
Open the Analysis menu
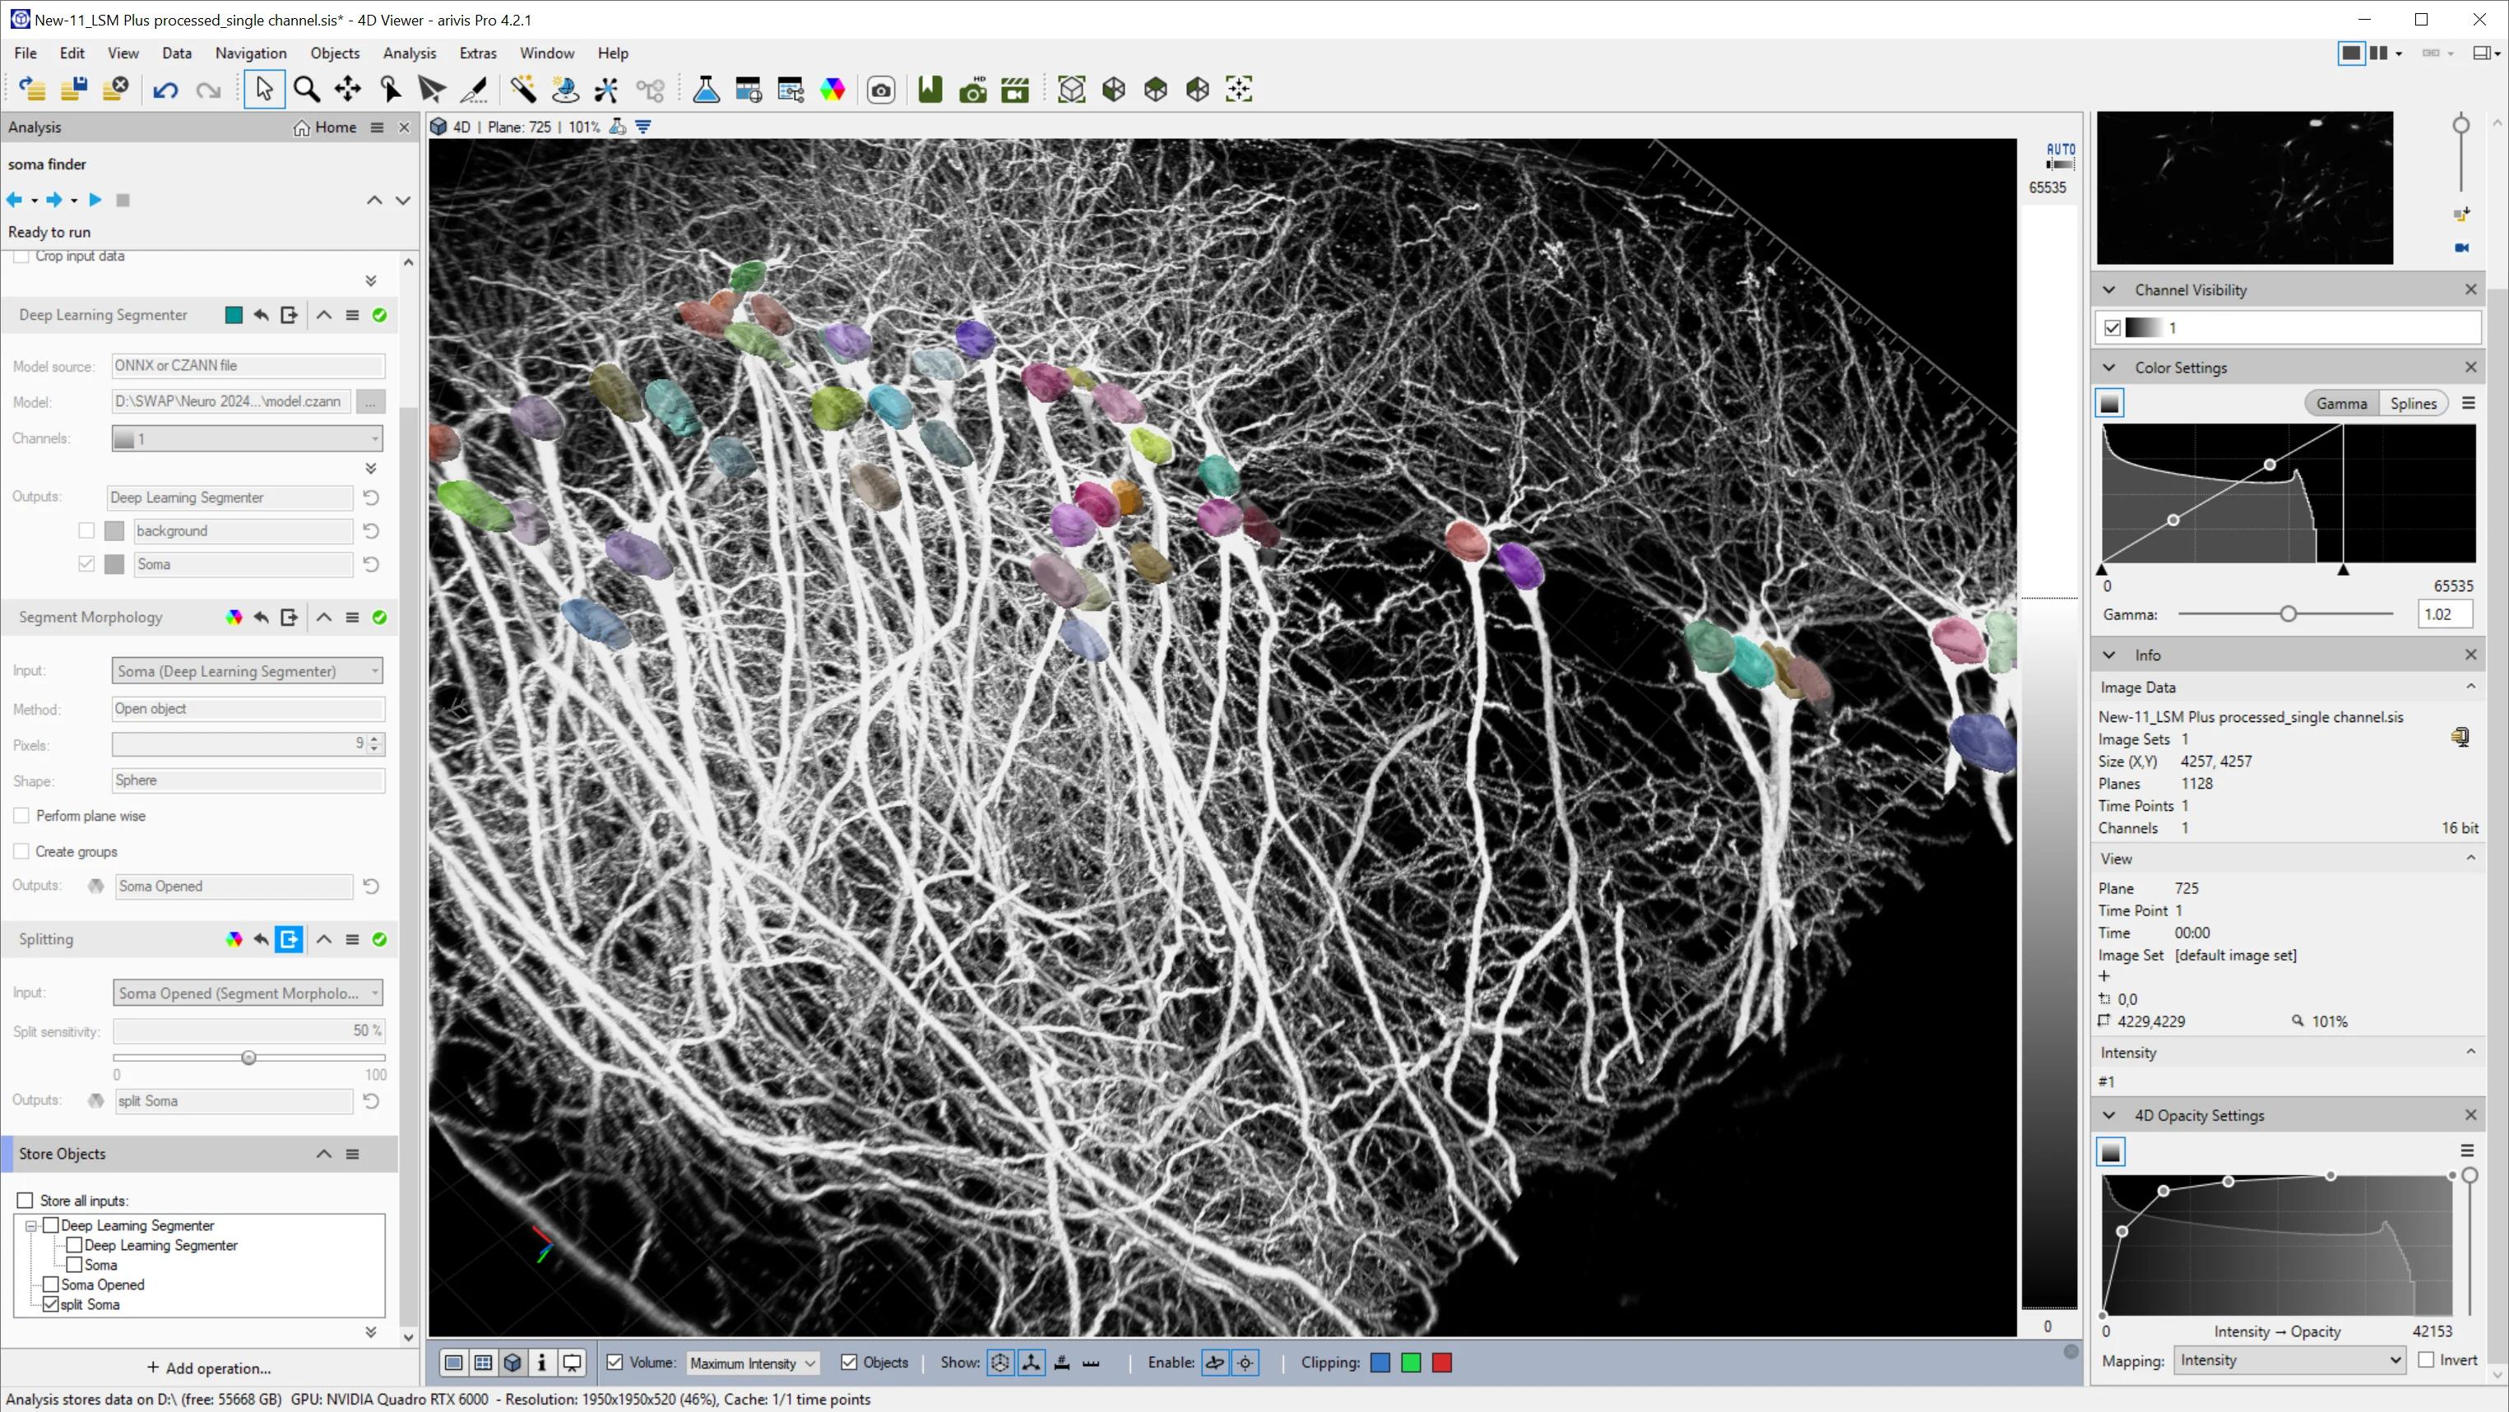pyautogui.click(x=409, y=53)
